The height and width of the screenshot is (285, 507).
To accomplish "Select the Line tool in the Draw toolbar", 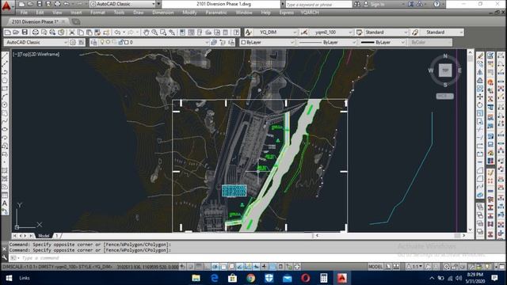I will coord(5,56).
